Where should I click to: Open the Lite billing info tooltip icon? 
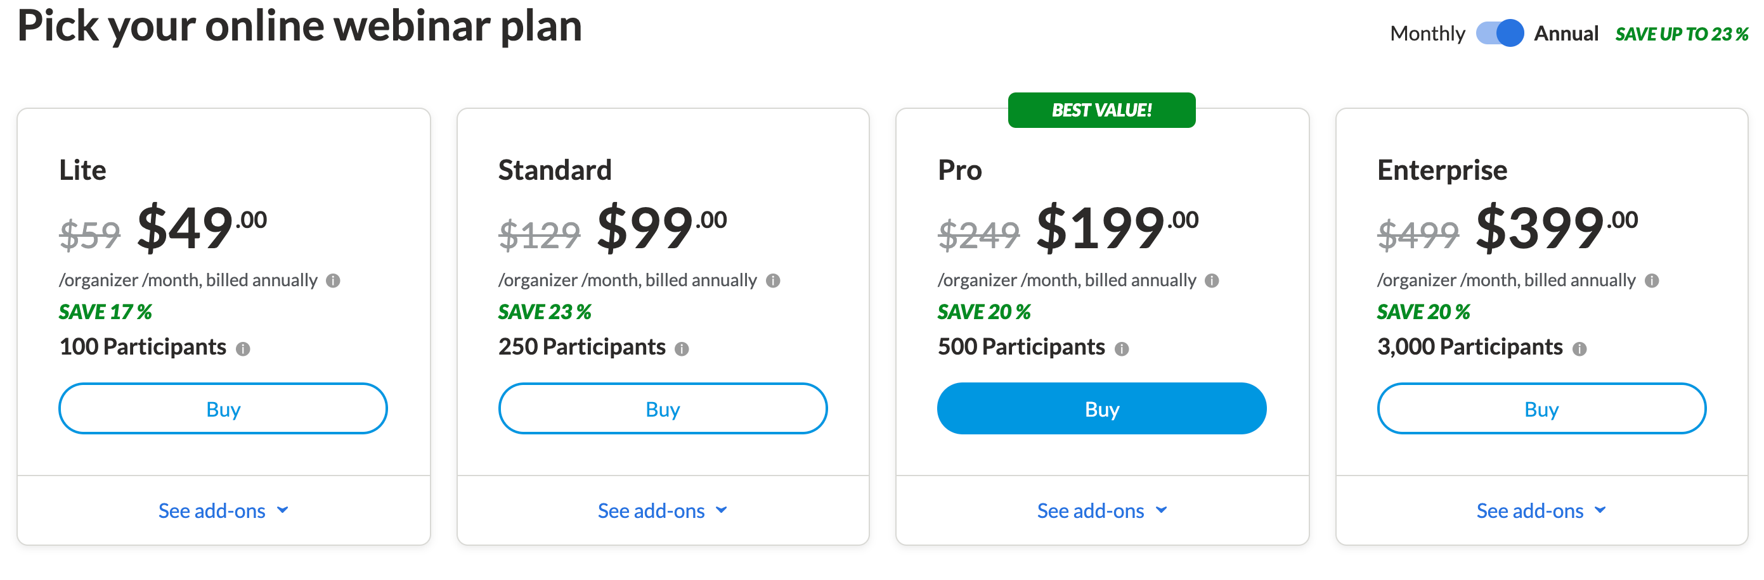(x=335, y=281)
